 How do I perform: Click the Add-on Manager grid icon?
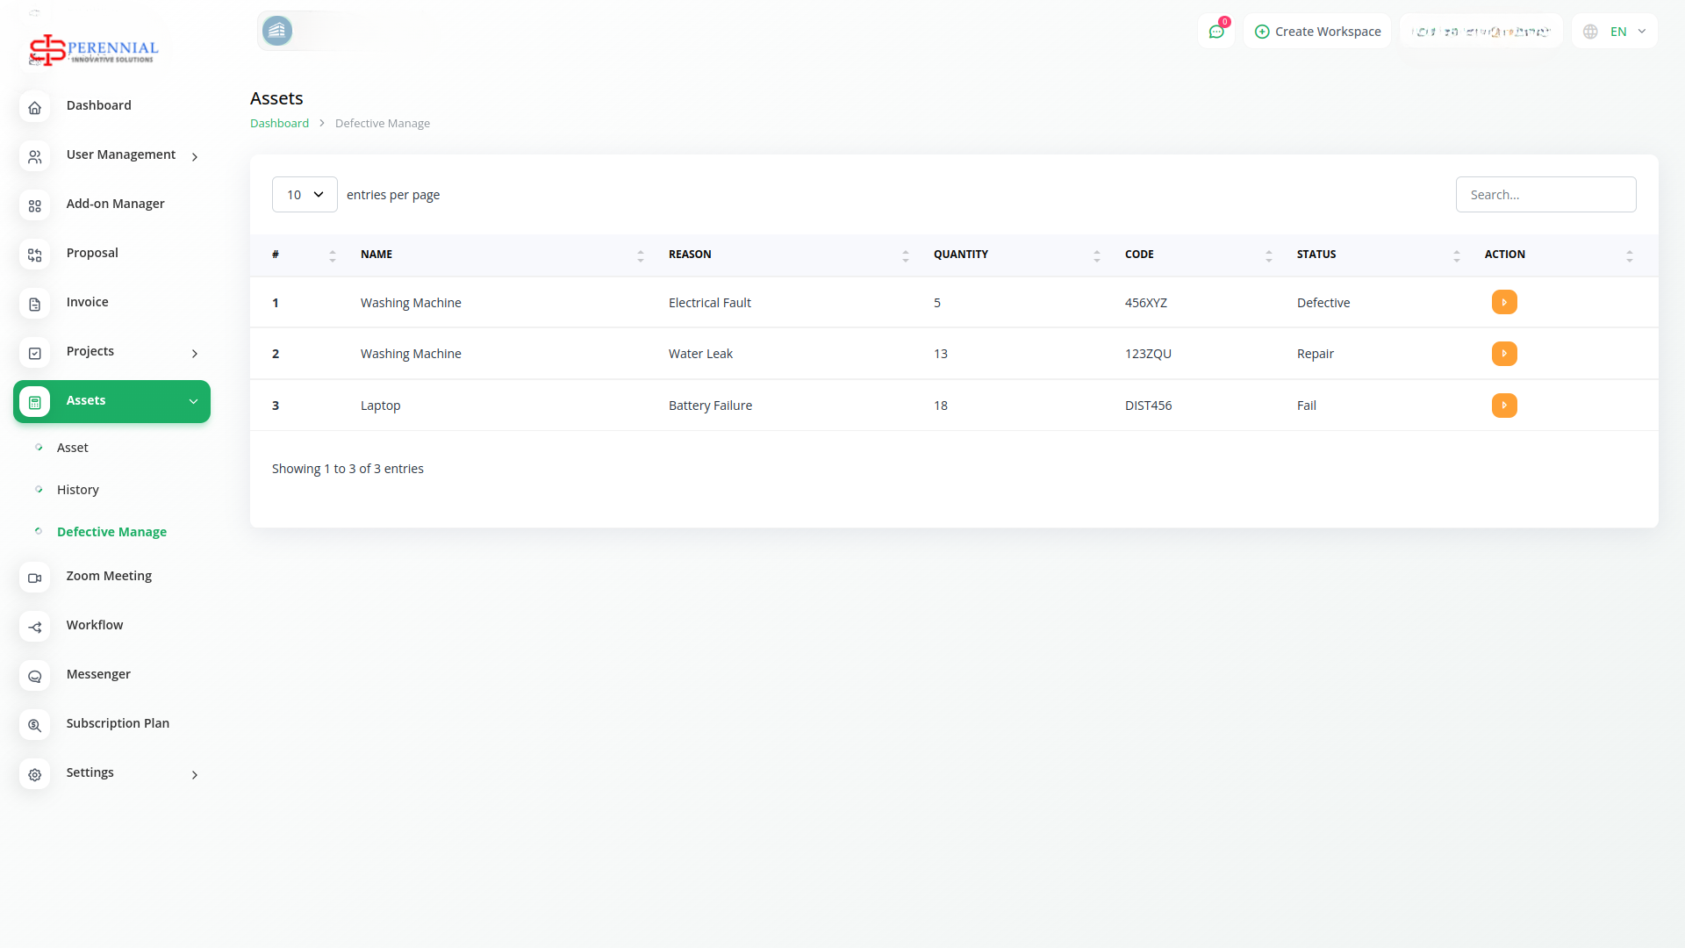coord(34,205)
